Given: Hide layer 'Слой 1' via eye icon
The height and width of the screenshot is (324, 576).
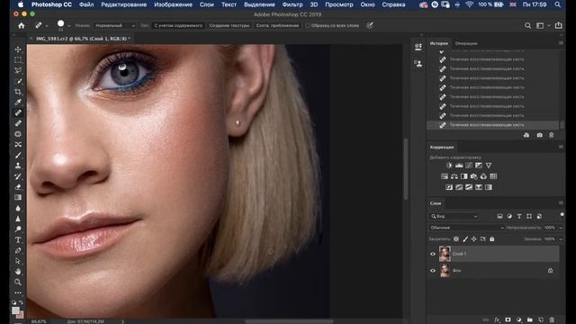Looking at the screenshot, I should coord(433,254).
